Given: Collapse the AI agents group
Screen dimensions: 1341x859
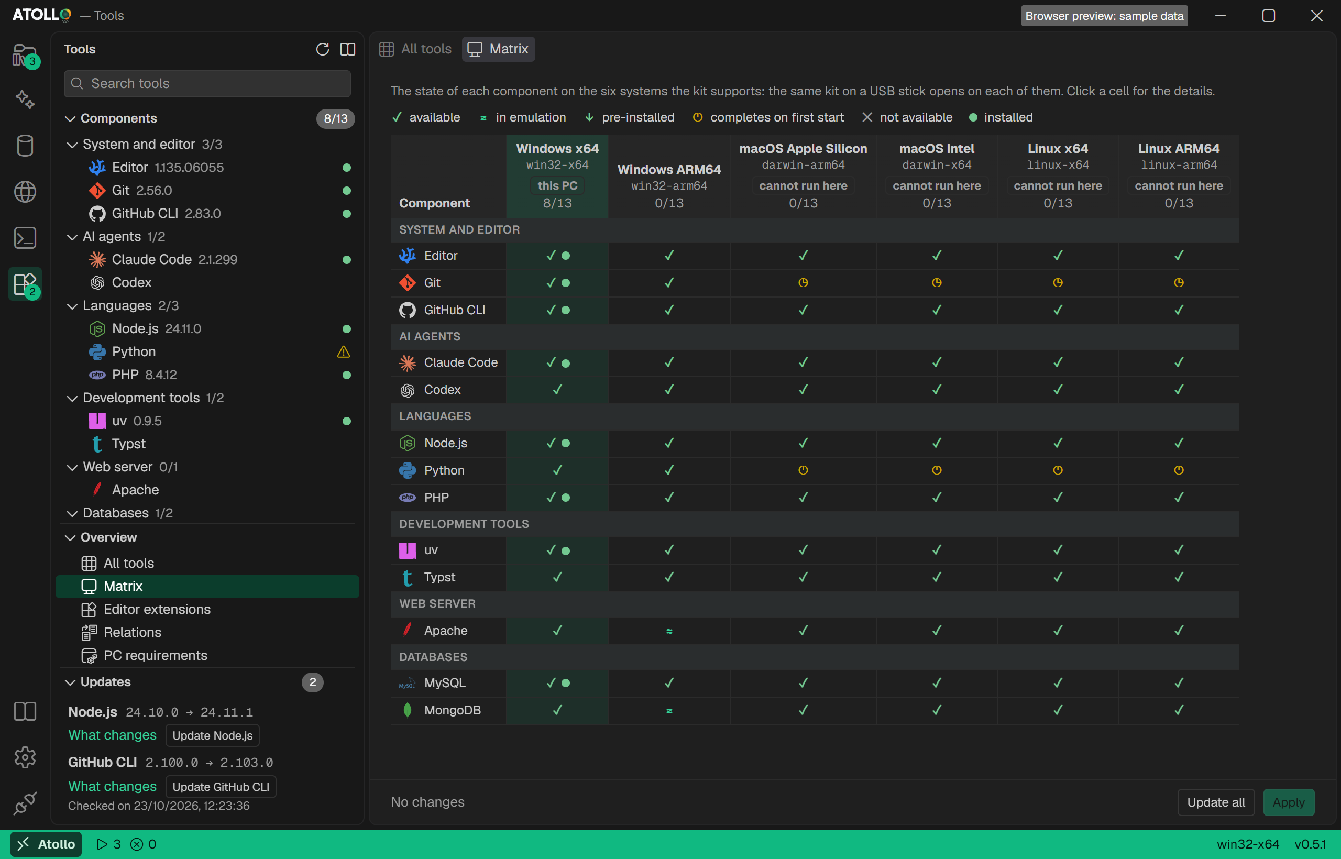Looking at the screenshot, I should [x=72, y=237].
